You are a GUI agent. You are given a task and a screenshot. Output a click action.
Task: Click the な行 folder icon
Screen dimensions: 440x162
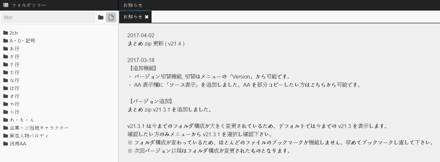tap(6, 80)
